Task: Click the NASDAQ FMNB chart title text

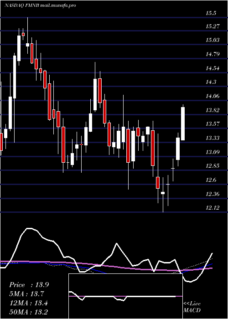Action: (40, 5)
